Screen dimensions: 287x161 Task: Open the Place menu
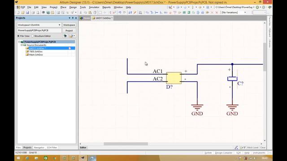click(x=63, y=7)
